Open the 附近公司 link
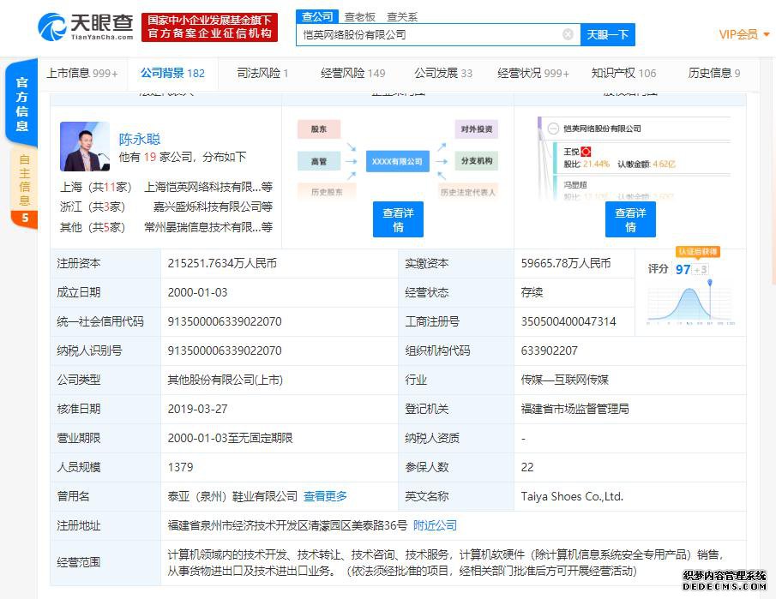 [x=436, y=525]
